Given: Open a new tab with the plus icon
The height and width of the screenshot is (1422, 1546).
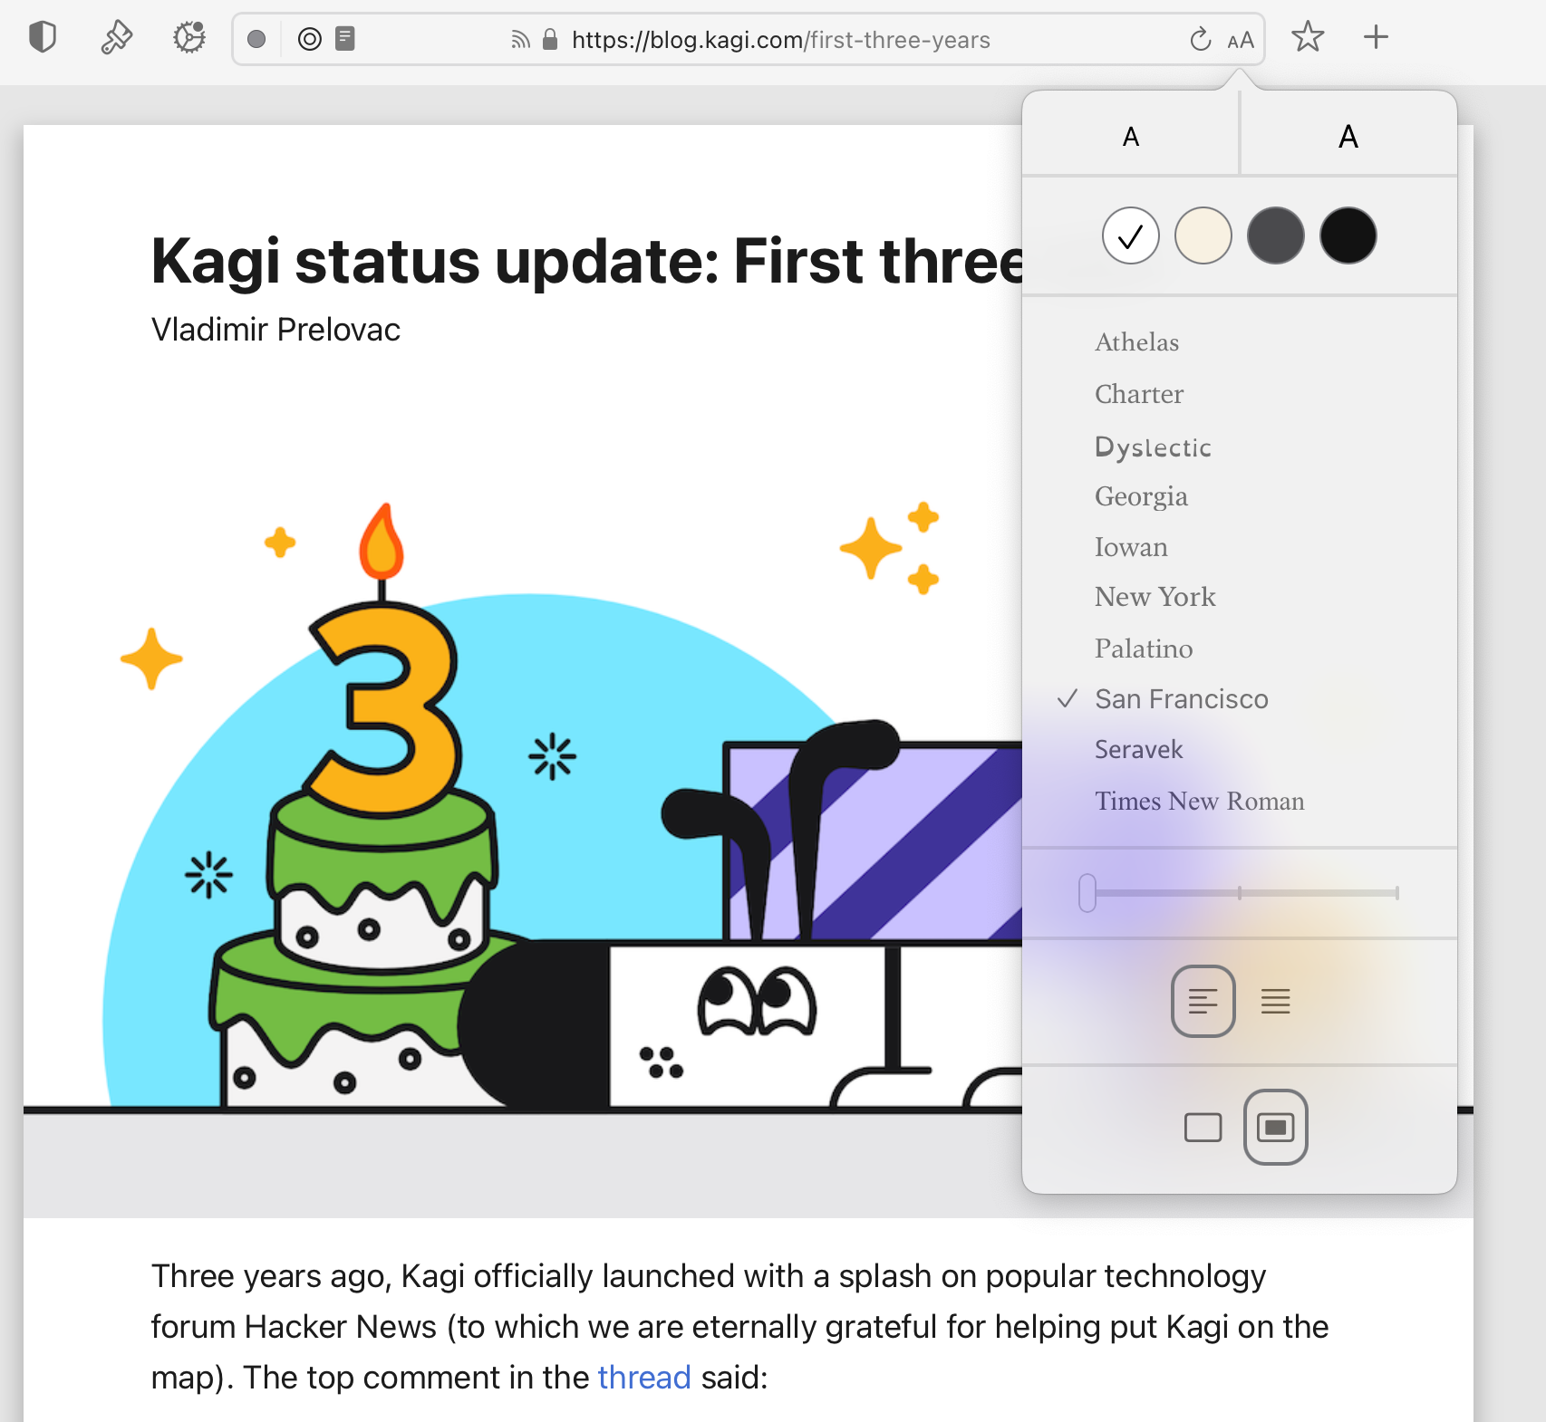Looking at the screenshot, I should 1376,37.
